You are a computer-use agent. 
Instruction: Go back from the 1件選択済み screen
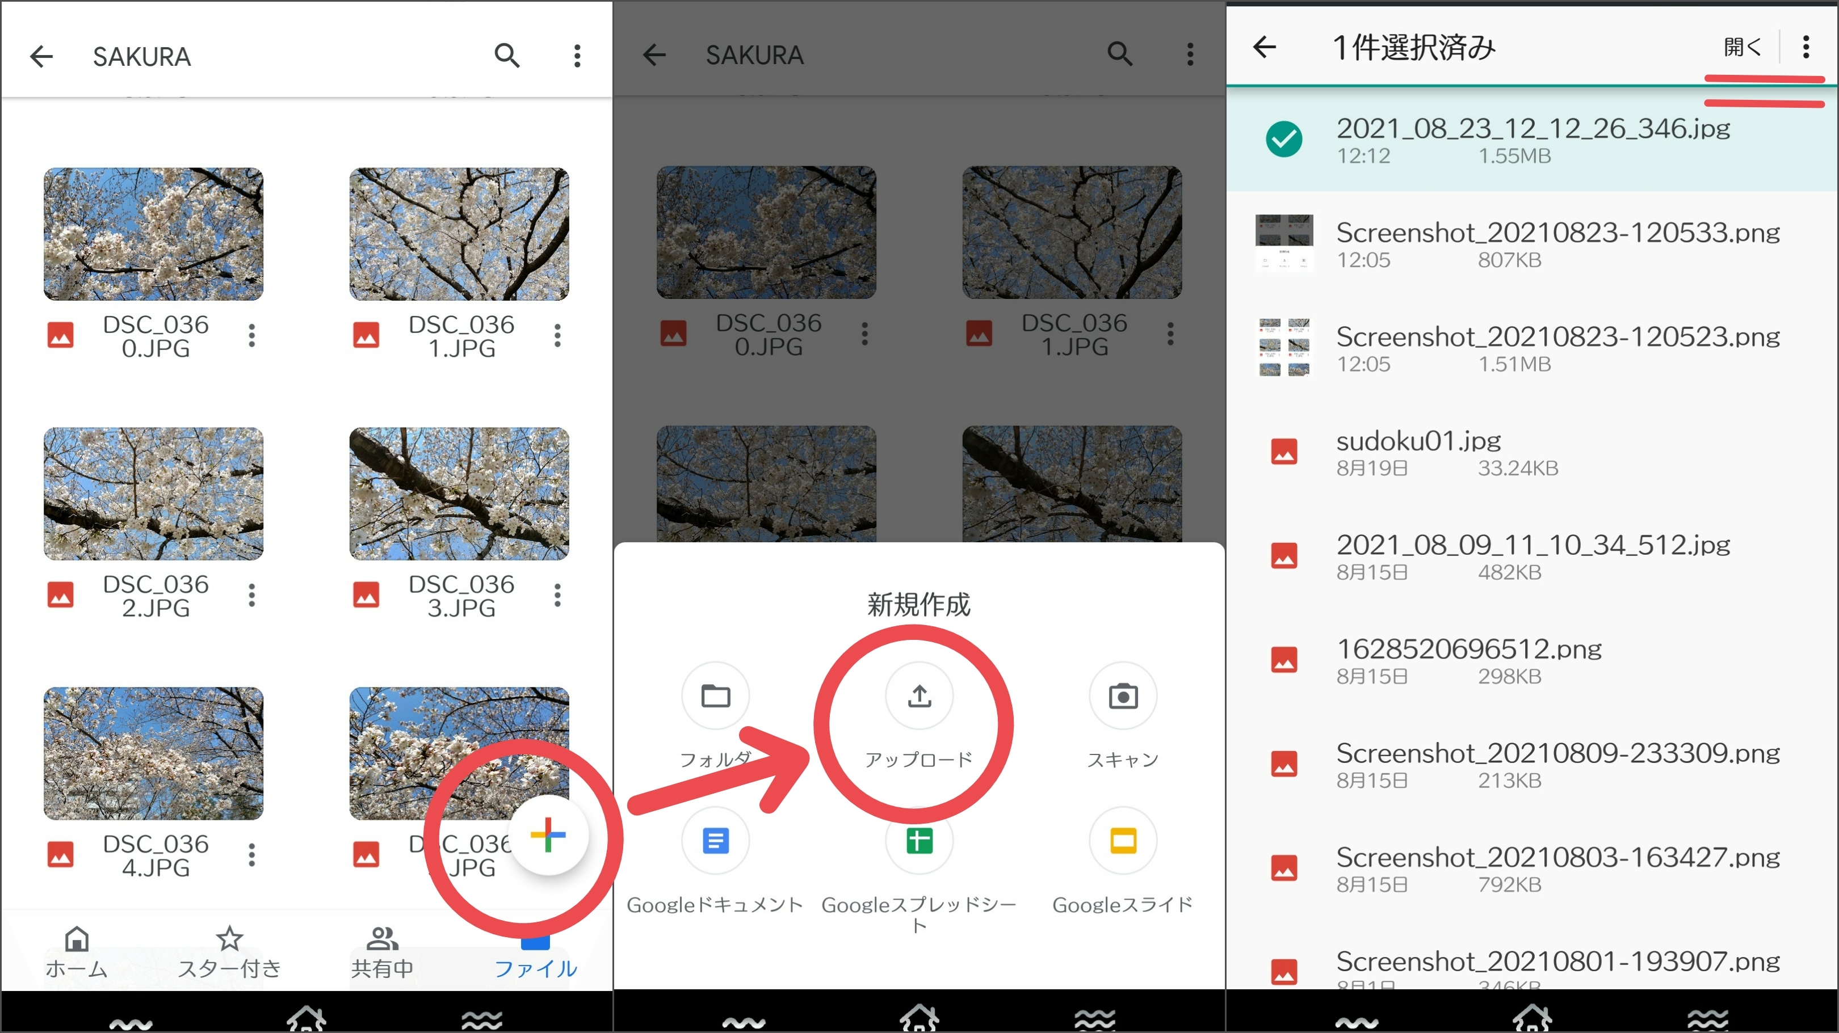[1265, 47]
